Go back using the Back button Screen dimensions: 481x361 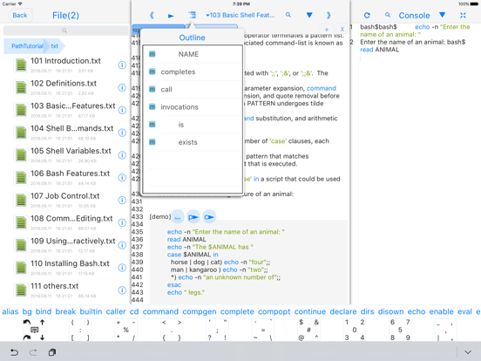(x=20, y=16)
